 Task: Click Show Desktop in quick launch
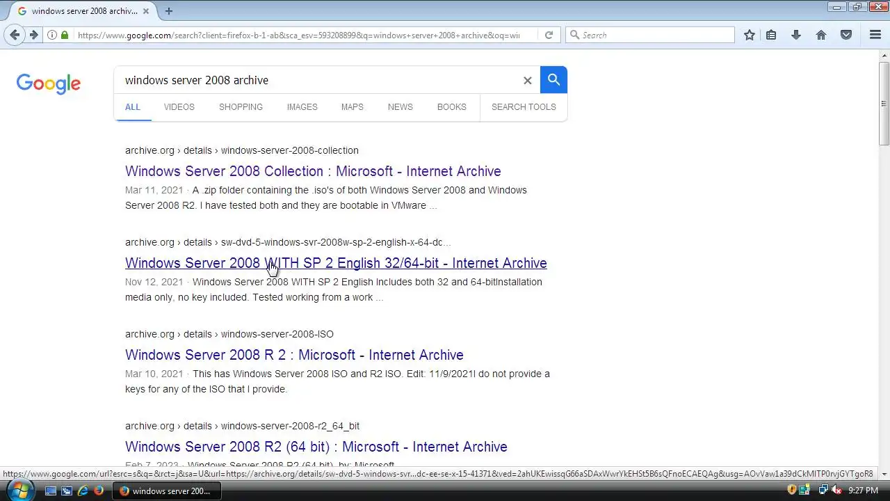[x=51, y=491]
